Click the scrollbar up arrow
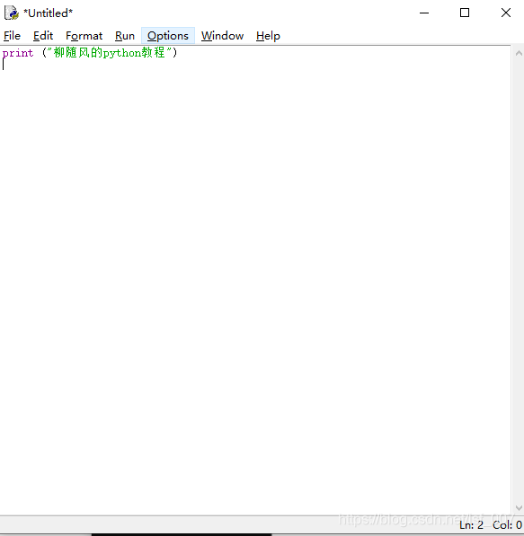Image resolution: width=524 pixels, height=536 pixels. pyautogui.click(x=519, y=53)
